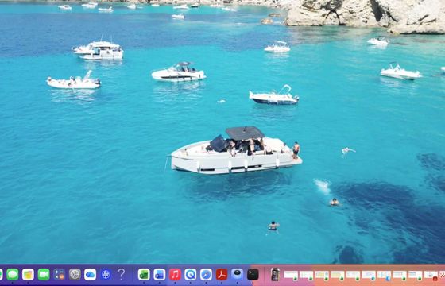
Task: Restore the minimized phone screenshot in Dock
Action: click(x=275, y=274)
